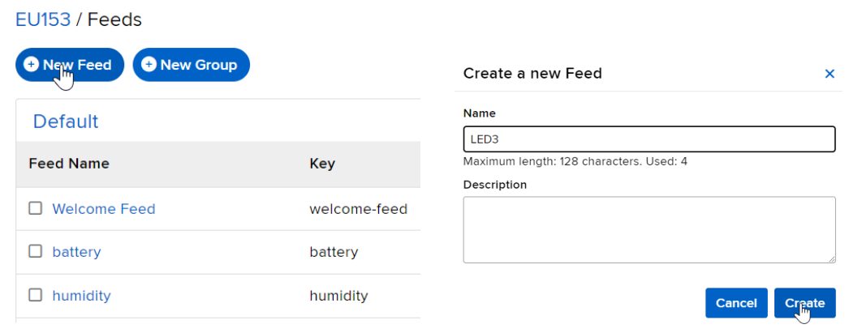Sort by Feed Name column header
862x333 pixels.
coord(69,164)
